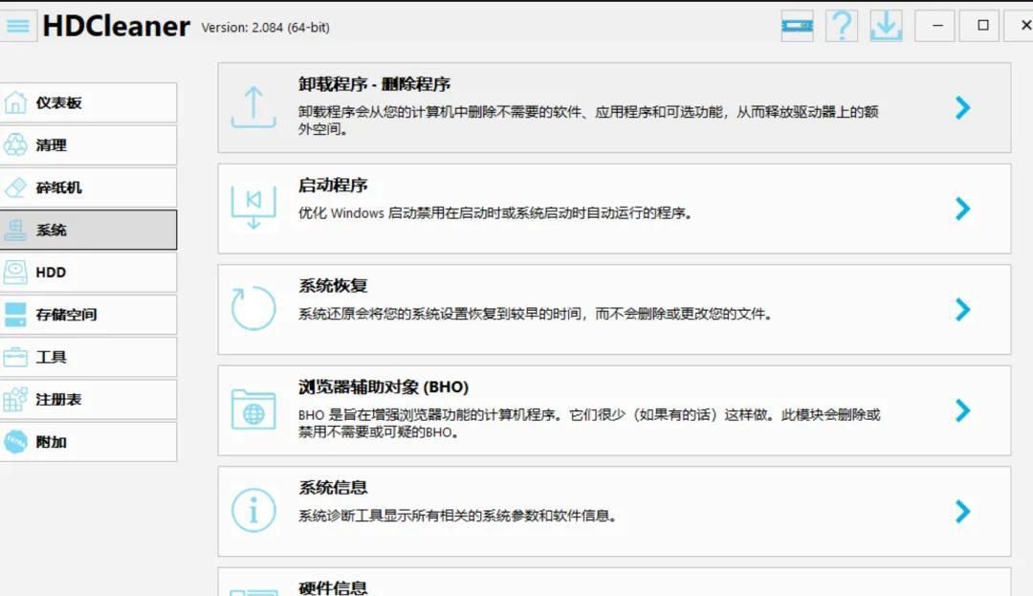Minimize the HDCleaner window
The height and width of the screenshot is (596, 1033).
[934, 26]
